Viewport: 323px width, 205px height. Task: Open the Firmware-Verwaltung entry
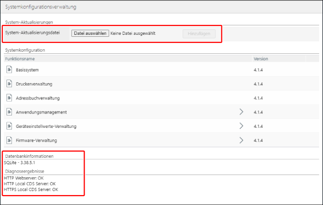click(36, 140)
